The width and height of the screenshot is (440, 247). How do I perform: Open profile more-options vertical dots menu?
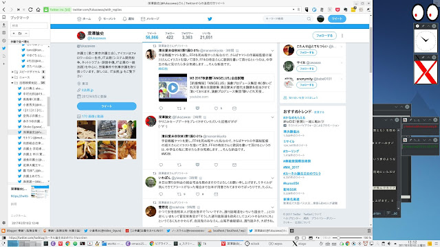[x=342, y=36]
